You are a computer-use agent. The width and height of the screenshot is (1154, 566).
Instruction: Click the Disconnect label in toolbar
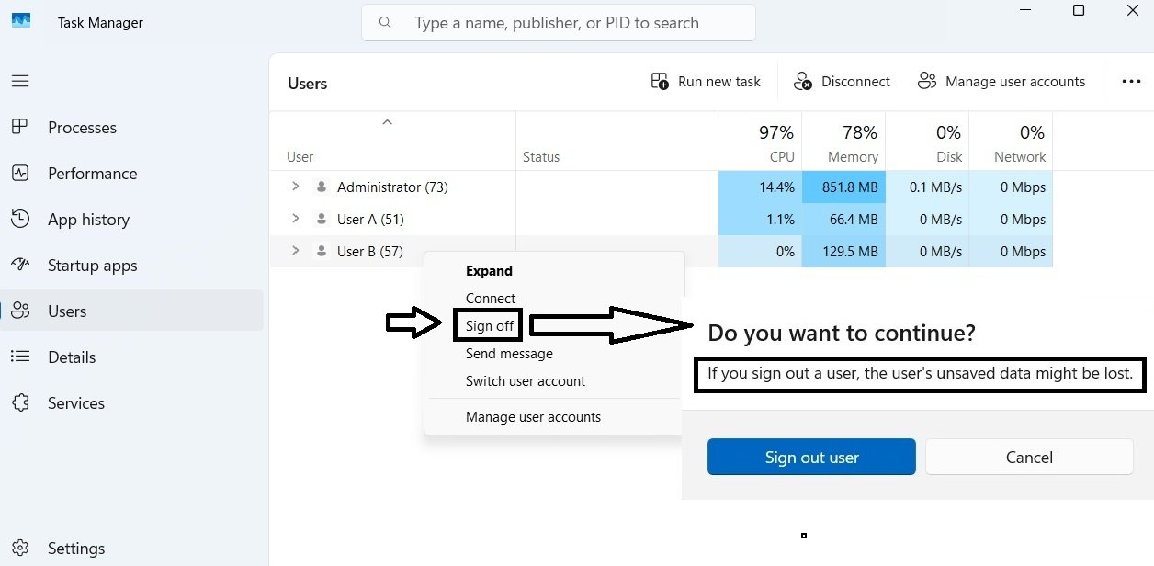(x=855, y=82)
